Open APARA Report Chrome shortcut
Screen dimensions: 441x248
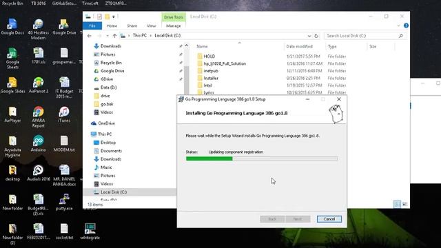[x=39, y=117]
